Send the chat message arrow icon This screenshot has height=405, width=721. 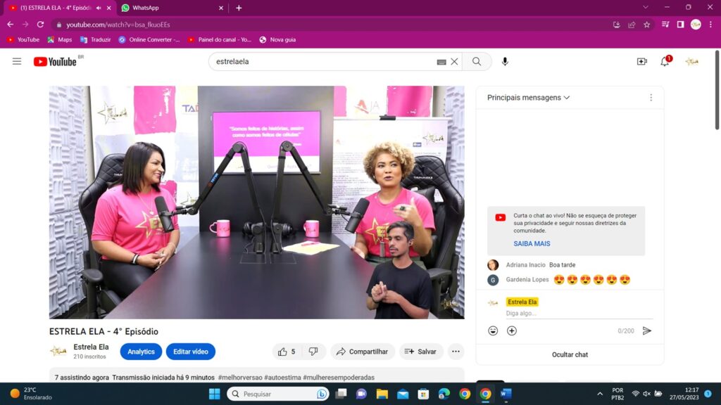pyautogui.click(x=647, y=330)
